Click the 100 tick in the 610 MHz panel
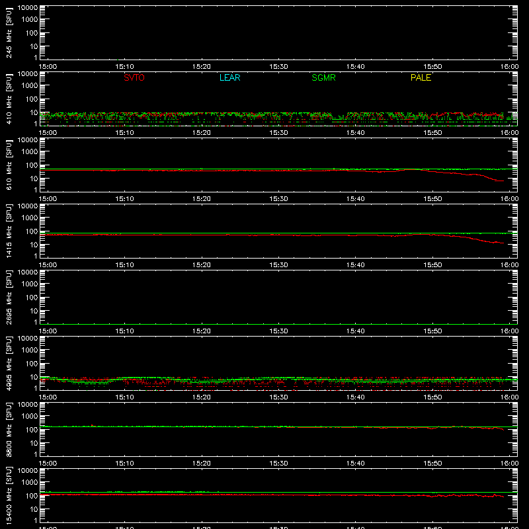Viewport: 529px width, 529px height. (x=32, y=165)
